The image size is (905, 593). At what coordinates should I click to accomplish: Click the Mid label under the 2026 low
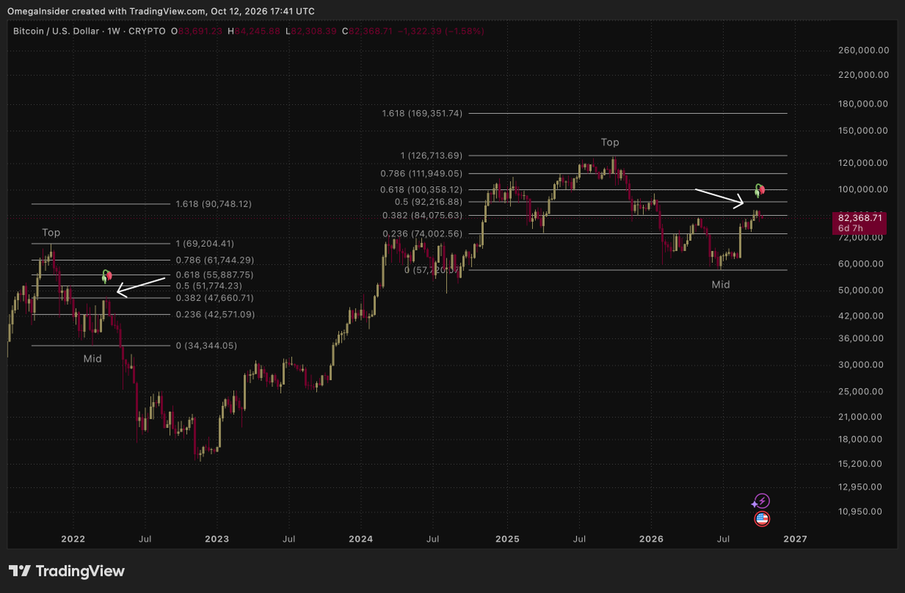click(721, 284)
